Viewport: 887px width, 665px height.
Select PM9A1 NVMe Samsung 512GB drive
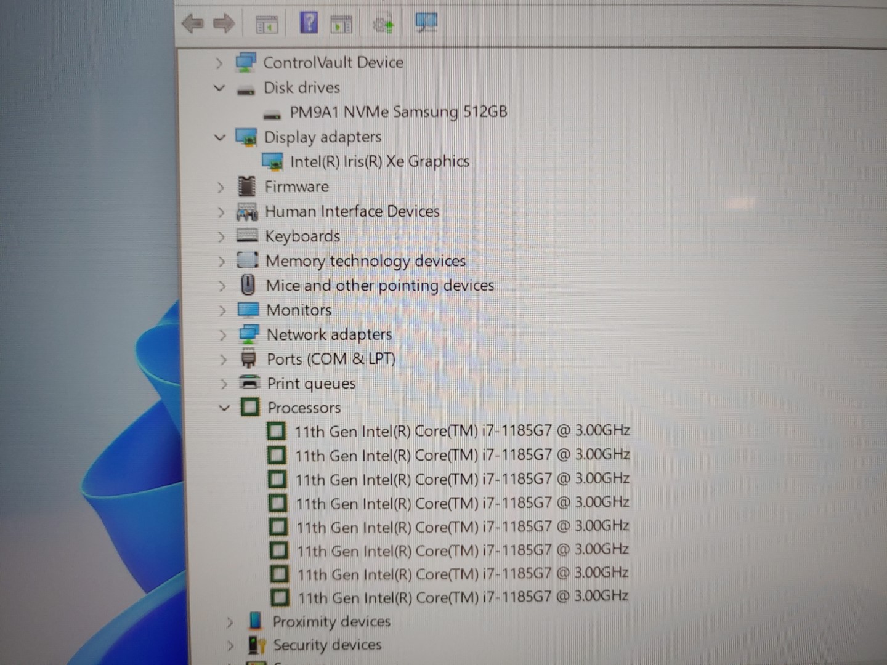pos(399,112)
